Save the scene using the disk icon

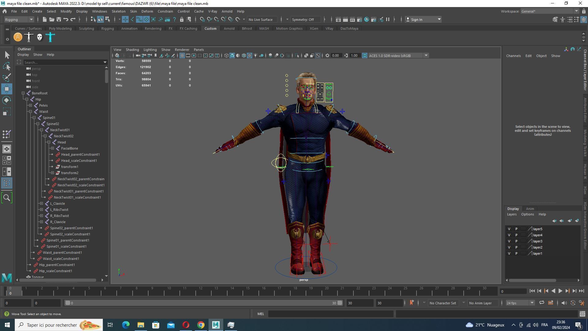click(x=59, y=19)
